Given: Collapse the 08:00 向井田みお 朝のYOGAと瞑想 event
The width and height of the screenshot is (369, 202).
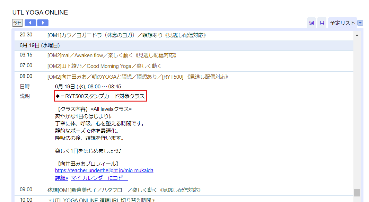Looking at the screenshot, I should (138, 77).
